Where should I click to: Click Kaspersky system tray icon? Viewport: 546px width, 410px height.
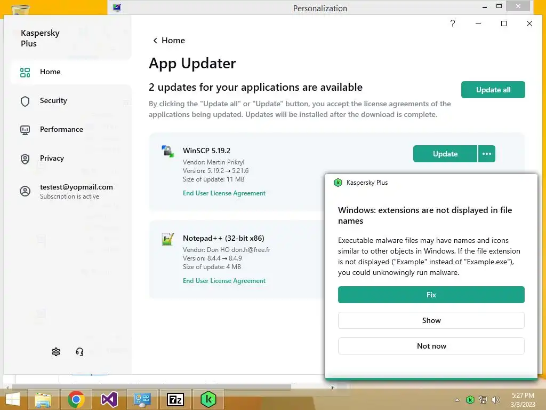tap(470, 400)
